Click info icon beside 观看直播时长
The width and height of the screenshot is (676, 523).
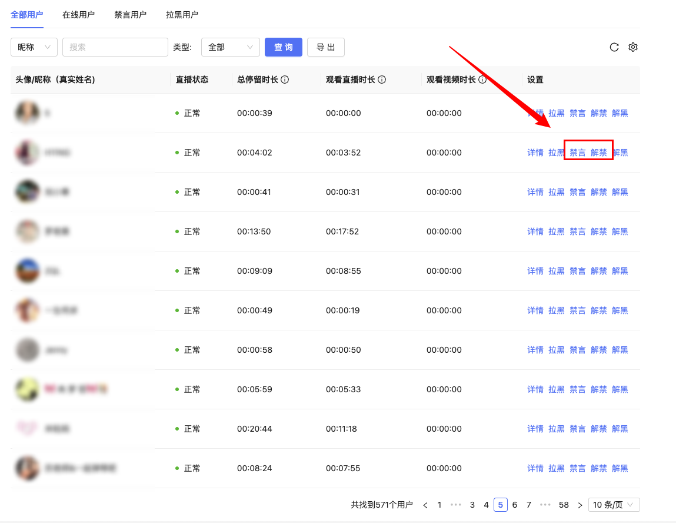point(382,80)
